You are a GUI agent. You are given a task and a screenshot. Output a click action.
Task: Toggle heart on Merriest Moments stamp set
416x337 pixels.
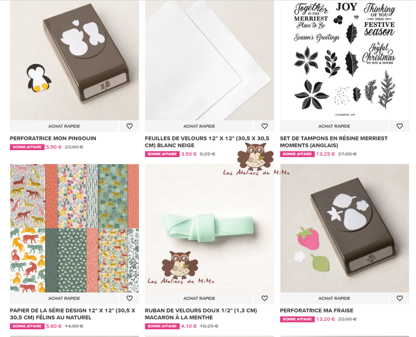click(x=400, y=126)
